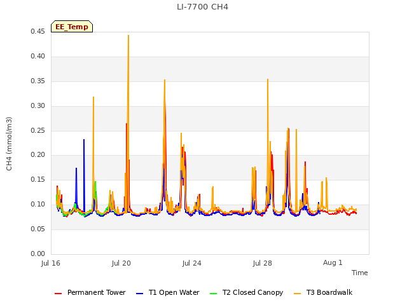
Task: Click the 0.00 y-axis tick label
Action: pos(38,254)
